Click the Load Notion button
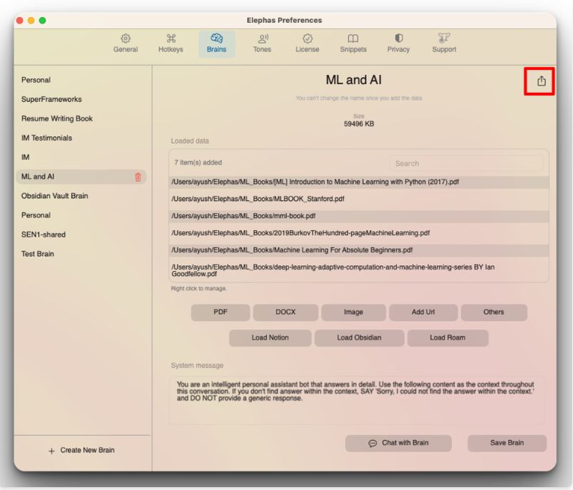Screen dimensions: 573x490 click(270, 338)
